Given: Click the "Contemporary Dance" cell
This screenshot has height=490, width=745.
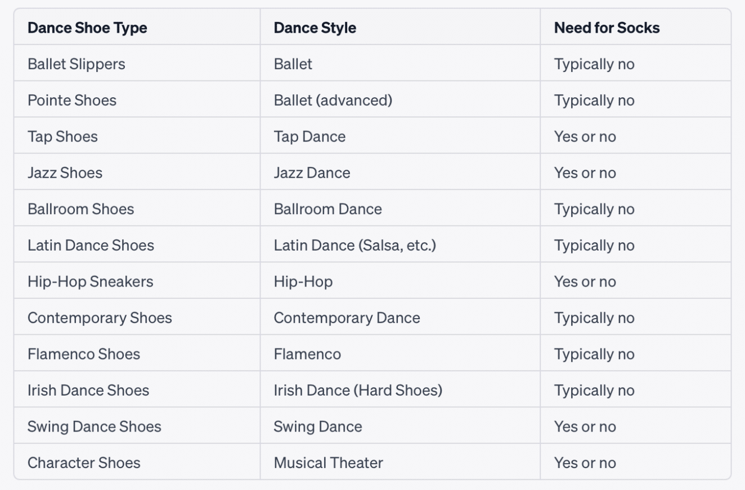Looking at the screenshot, I should pyautogui.click(x=347, y=318).
